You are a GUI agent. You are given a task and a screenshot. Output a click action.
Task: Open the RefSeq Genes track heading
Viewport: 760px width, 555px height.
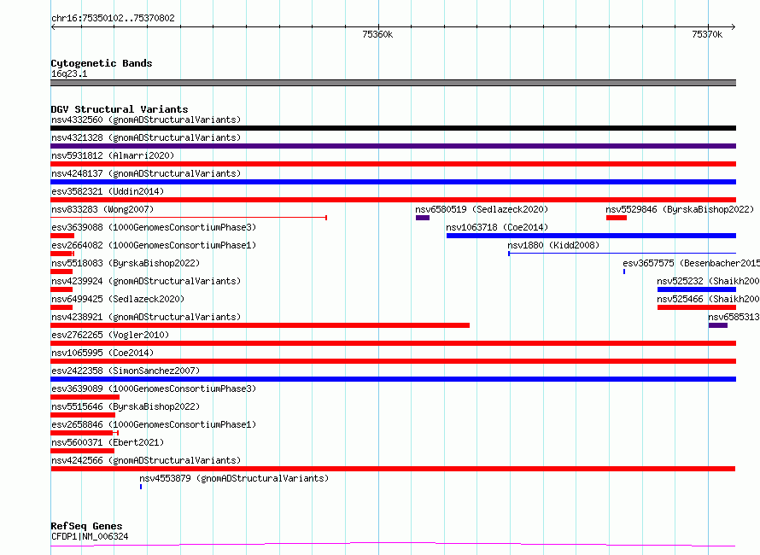coord(87,526)
